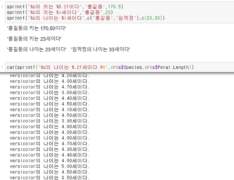This screenshot has width=234, height=180.
Task: Click the code line sprintf with 170.5
Action: point(65,7)
